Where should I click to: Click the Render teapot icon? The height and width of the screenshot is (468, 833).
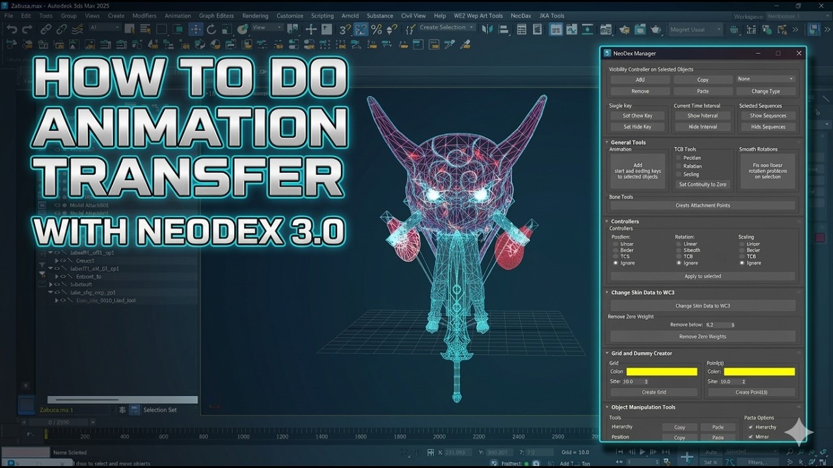click(655, 29)
